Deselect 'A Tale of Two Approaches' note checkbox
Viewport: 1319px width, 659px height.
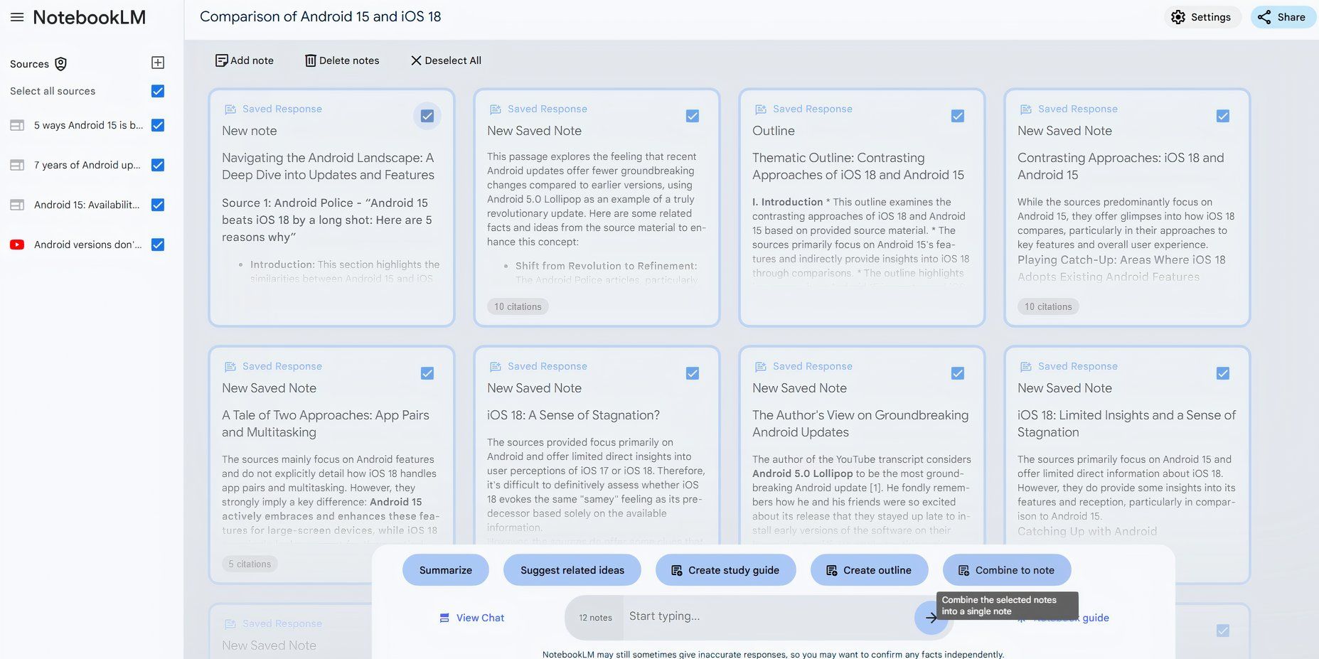coord(427,373)
